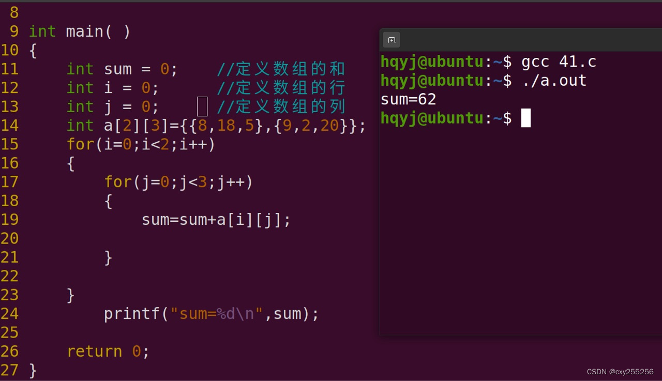Viewport: 662px width, 381px height.
Task: Click 'for(j=0;j<3;j++)' on line 17
Action: [178, 182]
